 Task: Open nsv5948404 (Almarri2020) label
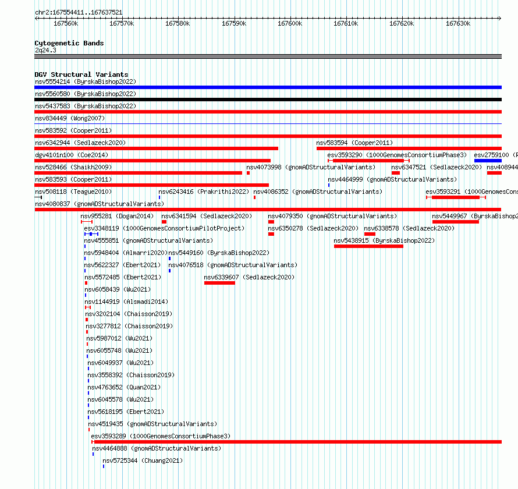126,253
